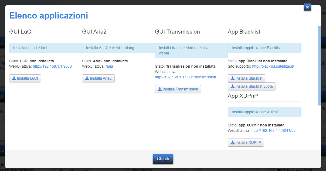This screenshot has width=326, height=171.
Task: Click the download icon on Installa LuCI
Action: click(x=14, y=78)
